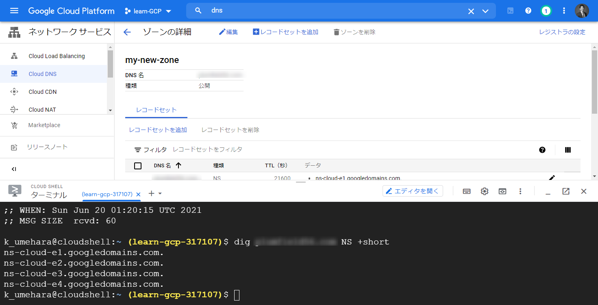The width and height of the screenshot is (598, 305).
Task: Switch to the レコードセット tab
Action: (156, 110)
